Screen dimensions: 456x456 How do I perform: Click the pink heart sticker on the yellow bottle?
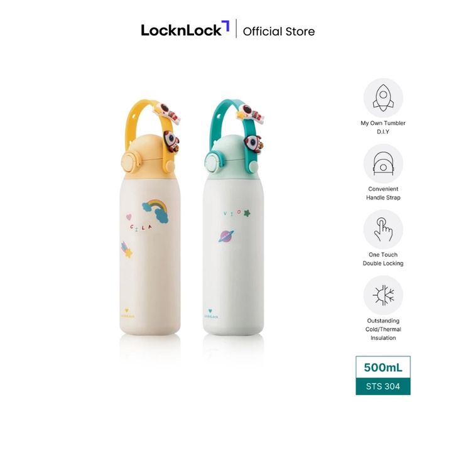(x=129, y=217)
